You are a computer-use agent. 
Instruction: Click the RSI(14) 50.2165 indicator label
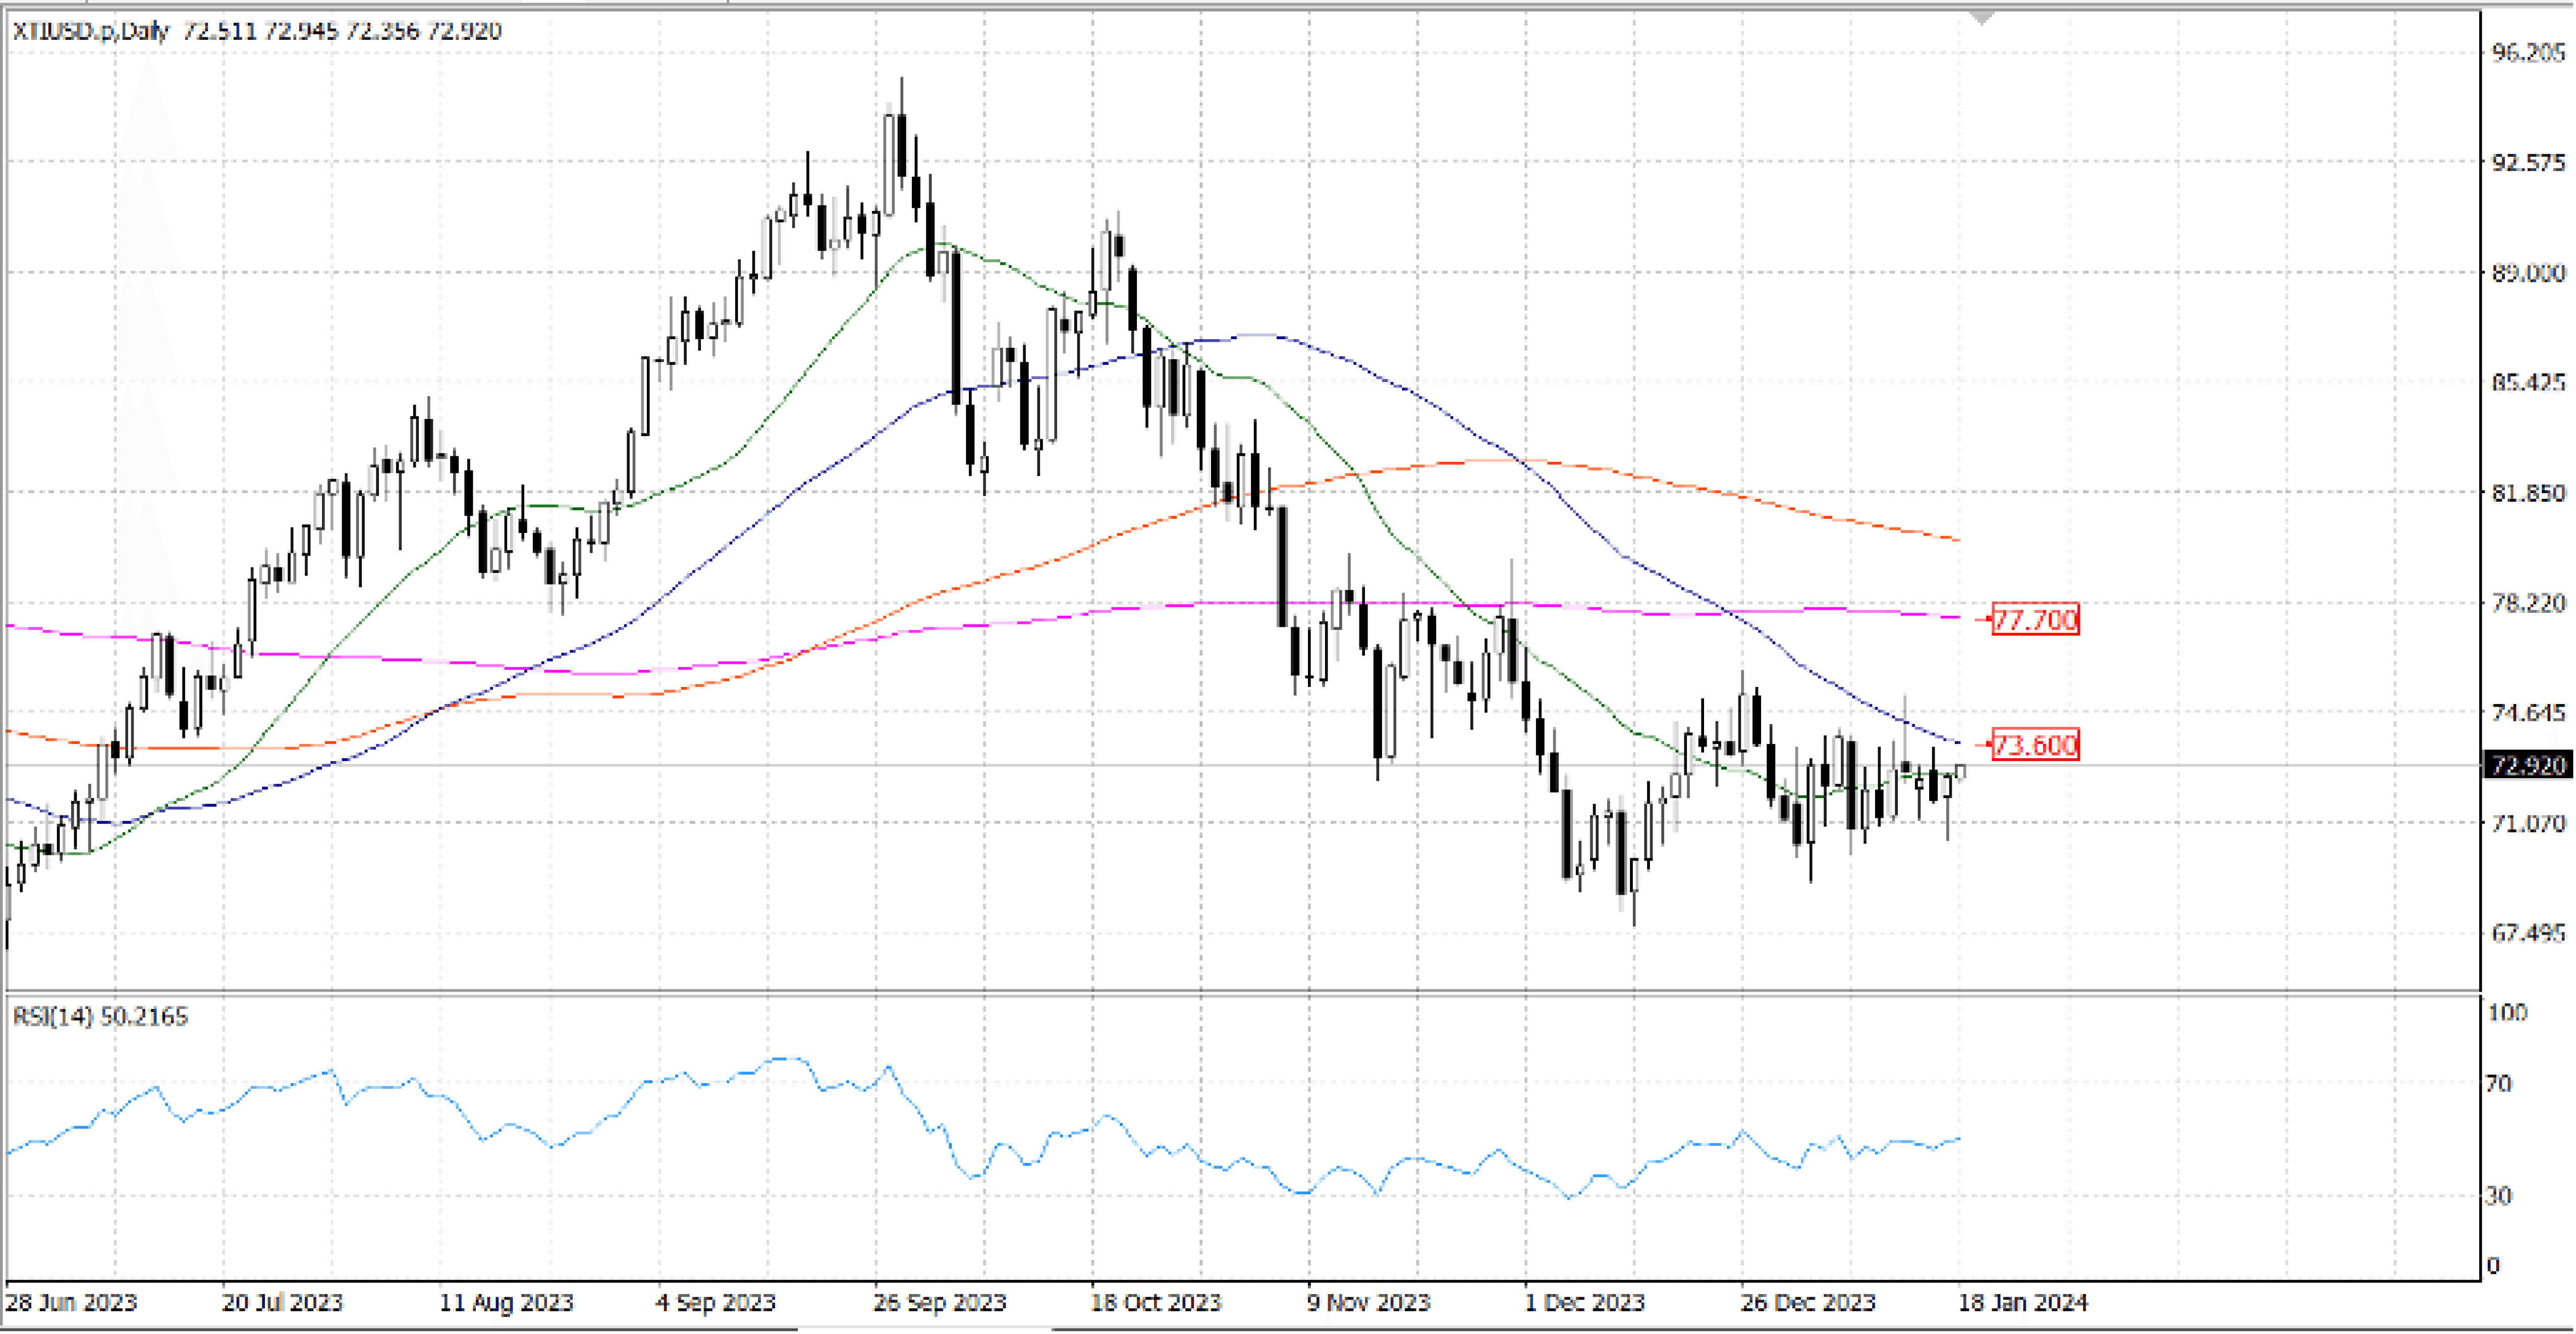pos(100,1017)
